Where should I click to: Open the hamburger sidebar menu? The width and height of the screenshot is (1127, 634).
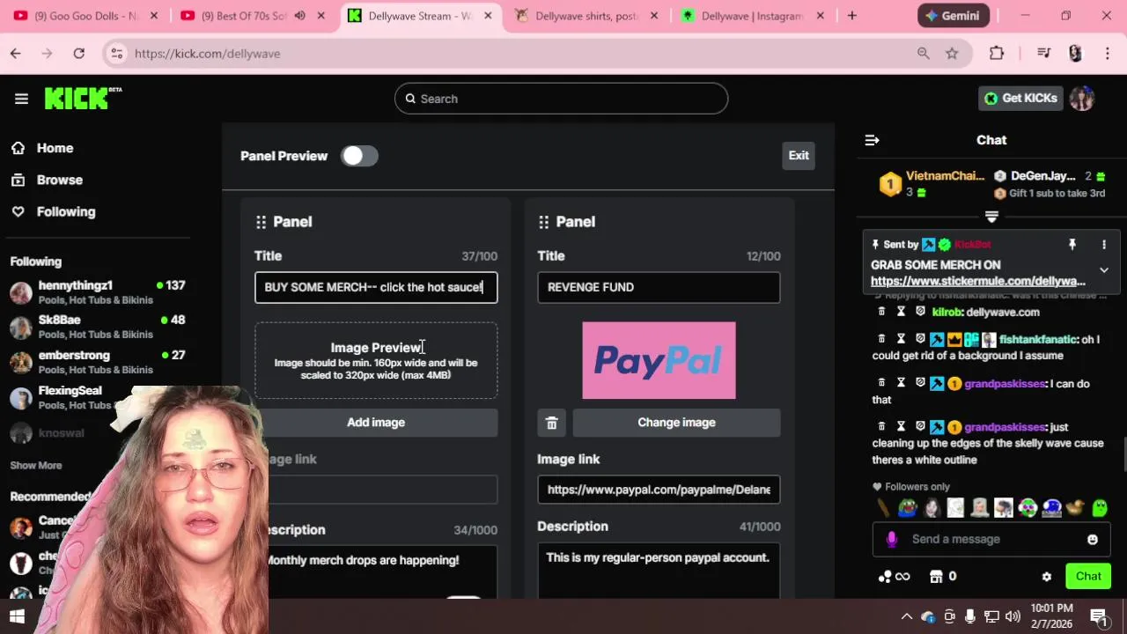[21, 99]
